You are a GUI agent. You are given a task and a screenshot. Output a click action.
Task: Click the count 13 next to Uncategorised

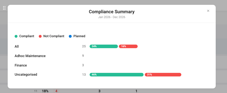pyautogui.click(x=84, y=75)
